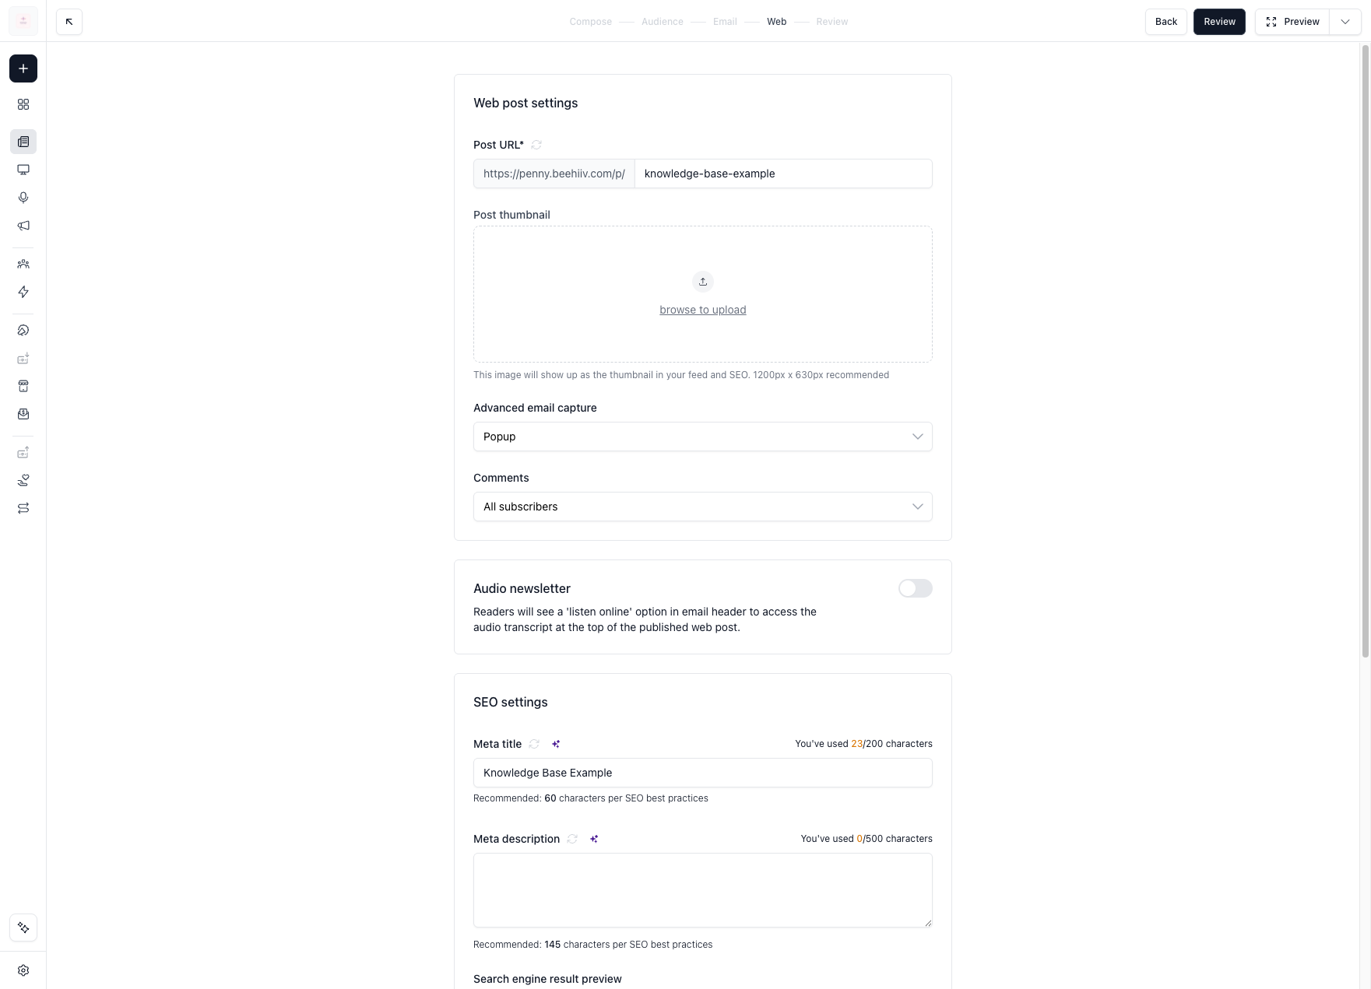The image size is (1371, 989).
Task: Enable the Audio newsletter toggle
Action: 916,588
